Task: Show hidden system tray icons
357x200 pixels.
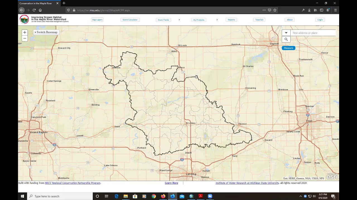Action: point(301,196)
